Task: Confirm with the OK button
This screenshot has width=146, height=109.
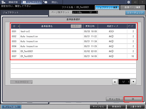Action: (133, 99)
